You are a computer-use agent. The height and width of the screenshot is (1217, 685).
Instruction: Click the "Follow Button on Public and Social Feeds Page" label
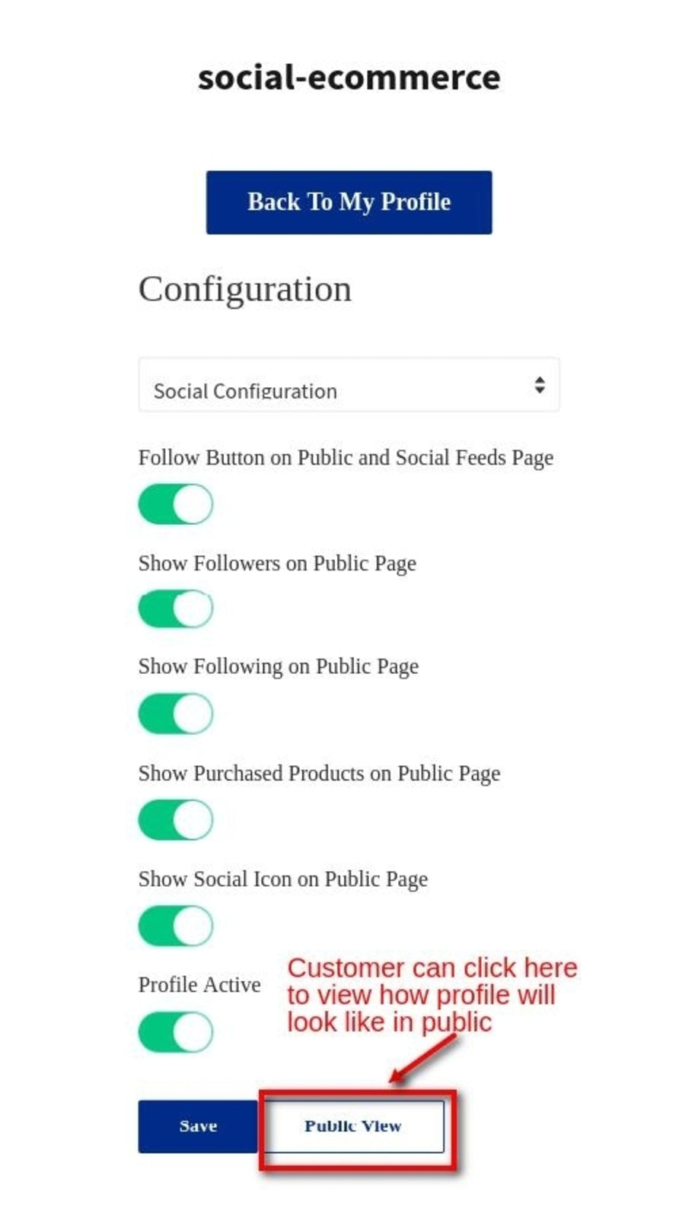tap(346, 458)
